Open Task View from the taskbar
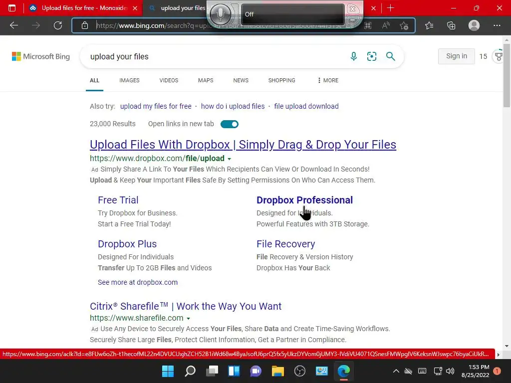Image resolution: width=511 pixels, height=383 pixels. tap(212, 371)
